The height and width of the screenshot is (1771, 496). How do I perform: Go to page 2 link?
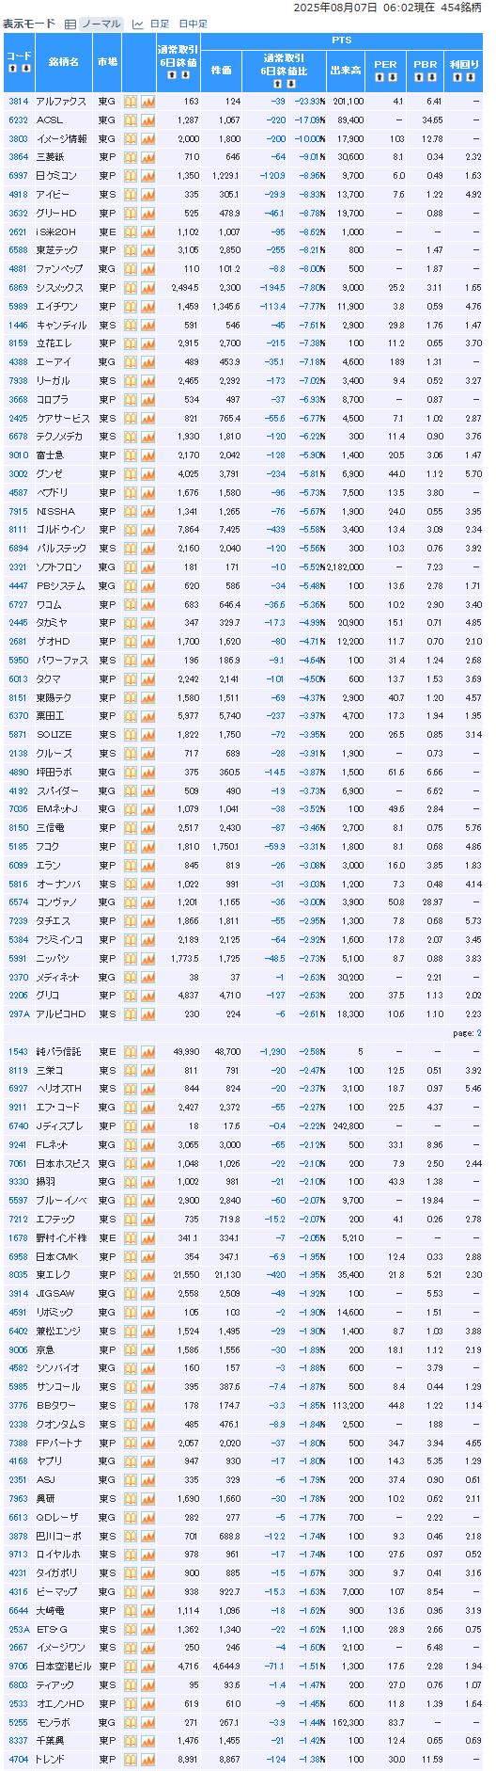click(479, 1033)
